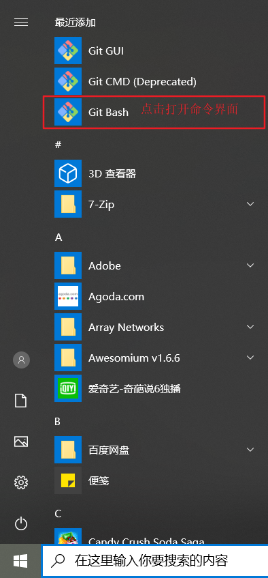Open the Git GUI app icon
The width and height of the screenshot is (268, 578).
click(x=68, y=50)
